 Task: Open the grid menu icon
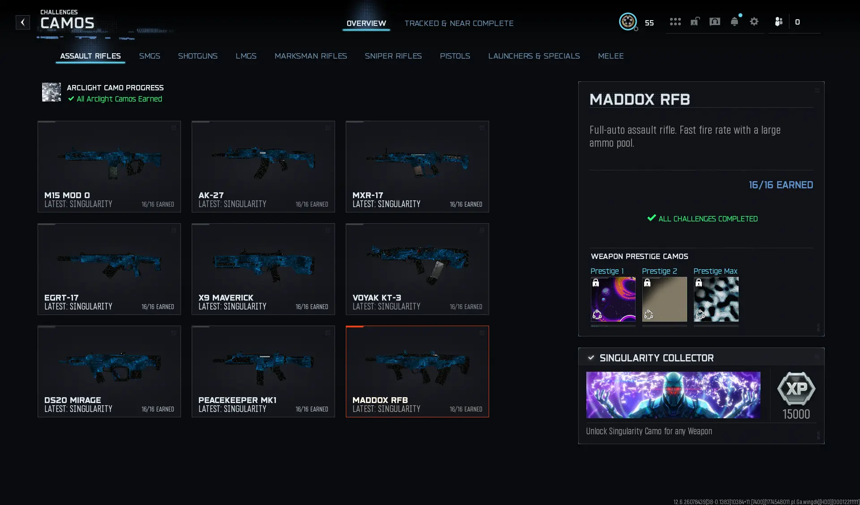coord(675,22)
